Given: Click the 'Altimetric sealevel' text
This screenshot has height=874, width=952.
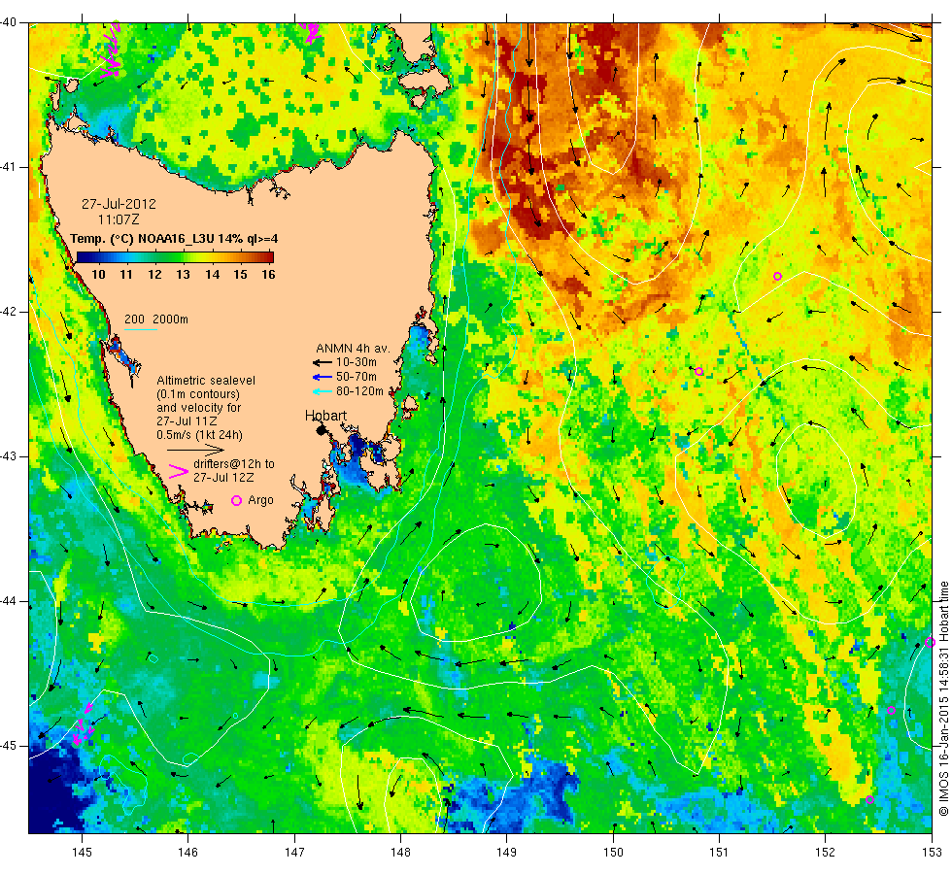Looking at the screenshot, I should coord(206,381).
